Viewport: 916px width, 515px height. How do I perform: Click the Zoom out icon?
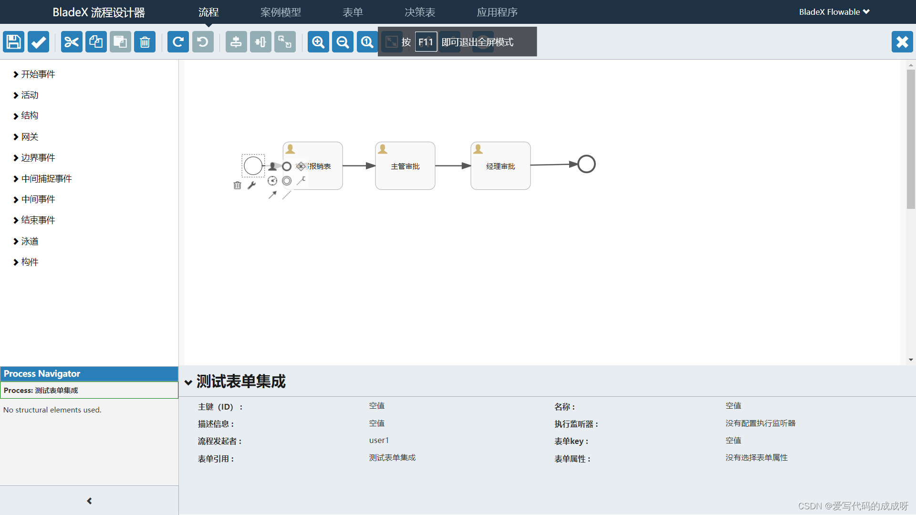[342, 42]
